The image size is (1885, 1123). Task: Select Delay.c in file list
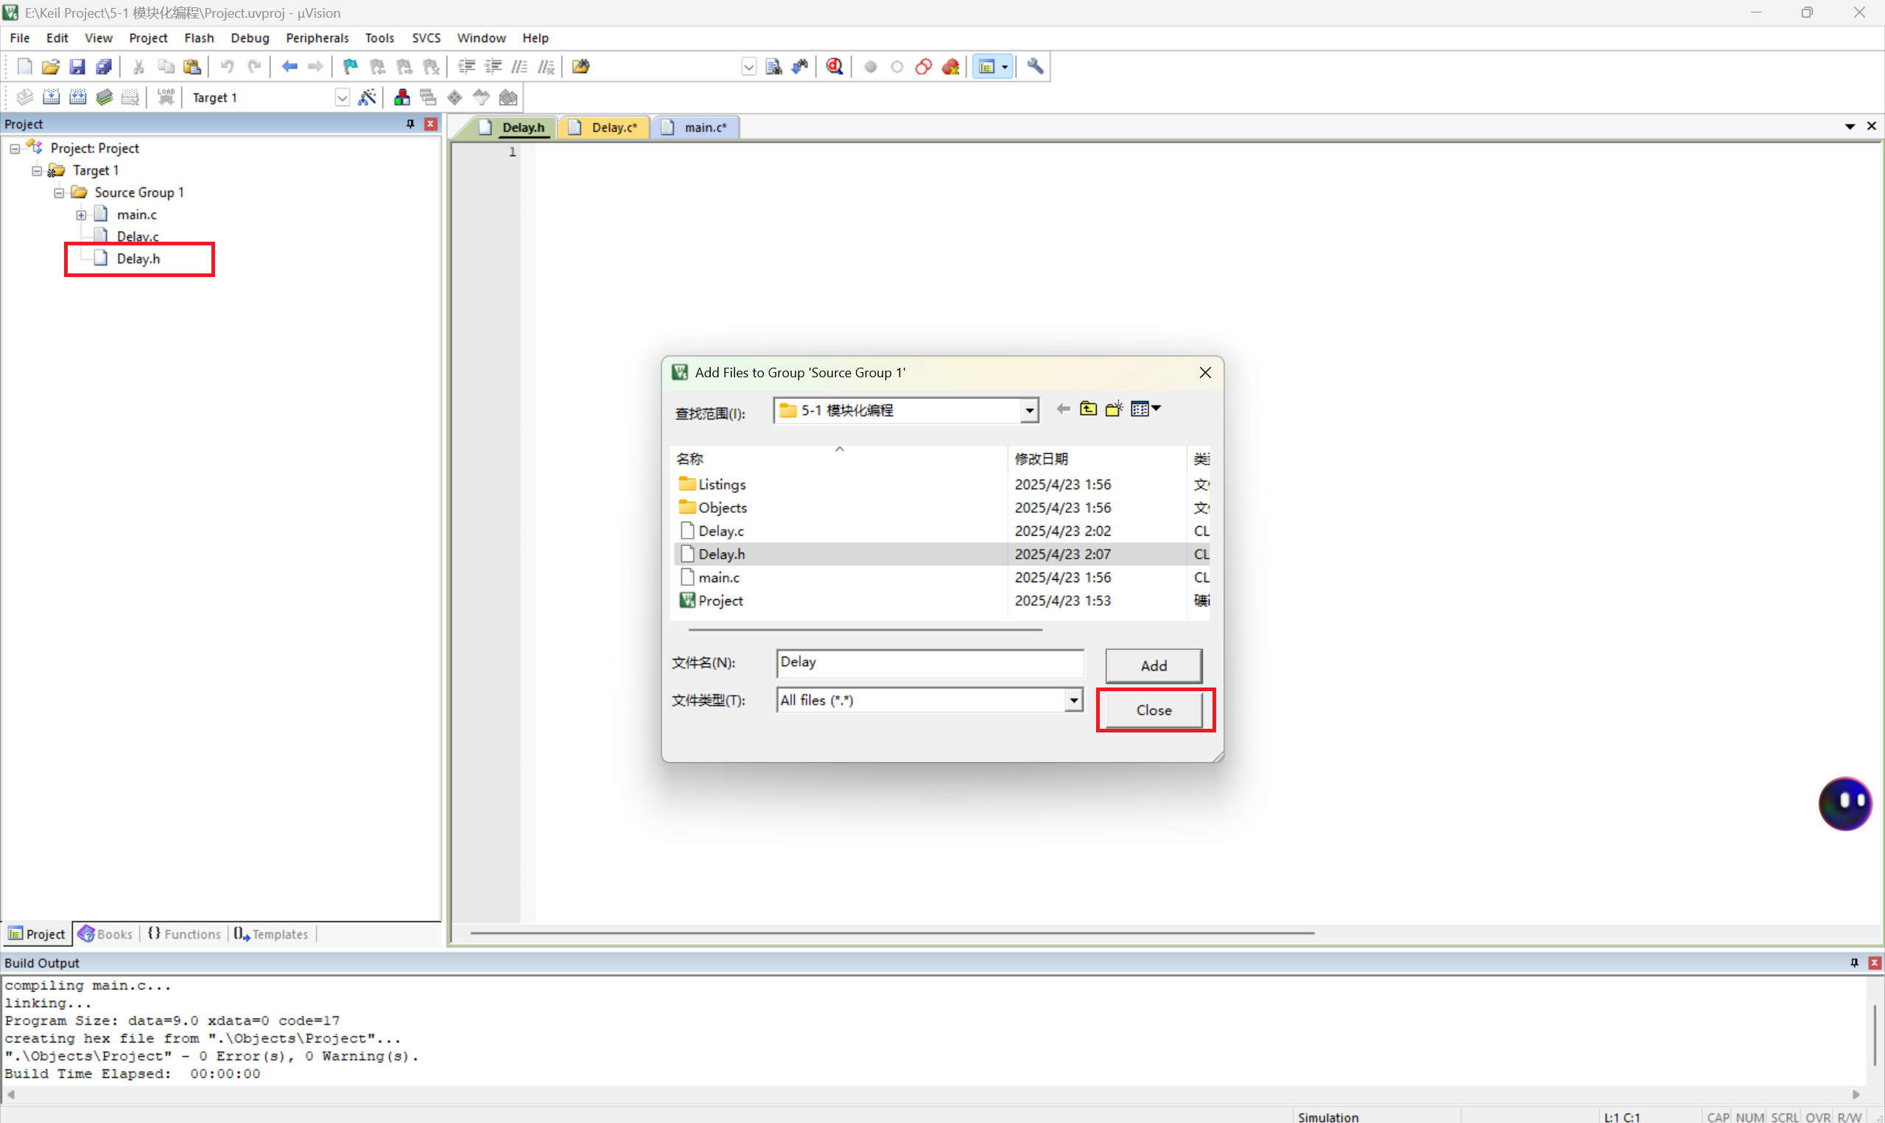[x=721, y=531]
